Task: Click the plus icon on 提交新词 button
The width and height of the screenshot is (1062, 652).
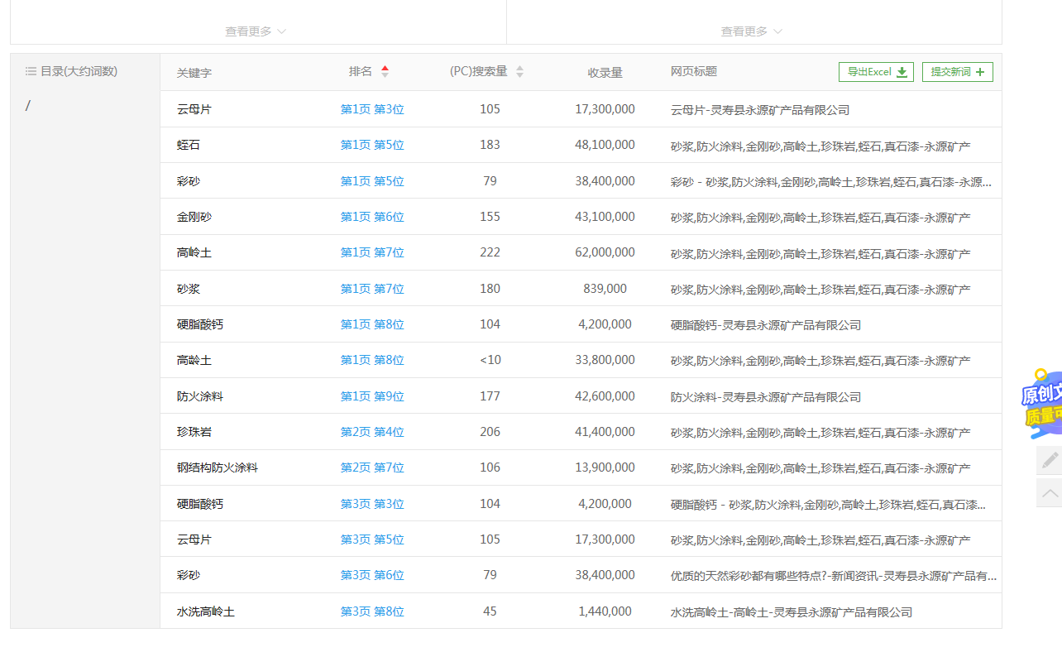Action: point(982,72)
